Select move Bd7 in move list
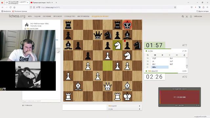210x118 pixels. click(x=171, y=64)
